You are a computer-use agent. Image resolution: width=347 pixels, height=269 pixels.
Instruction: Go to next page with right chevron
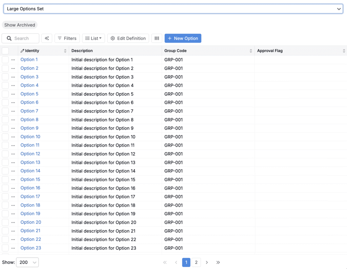click(x=207, y=262)
